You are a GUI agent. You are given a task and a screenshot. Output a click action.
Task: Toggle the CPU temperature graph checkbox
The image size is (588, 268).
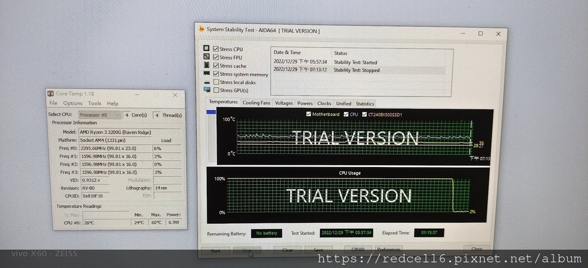(x=346, y=114)
